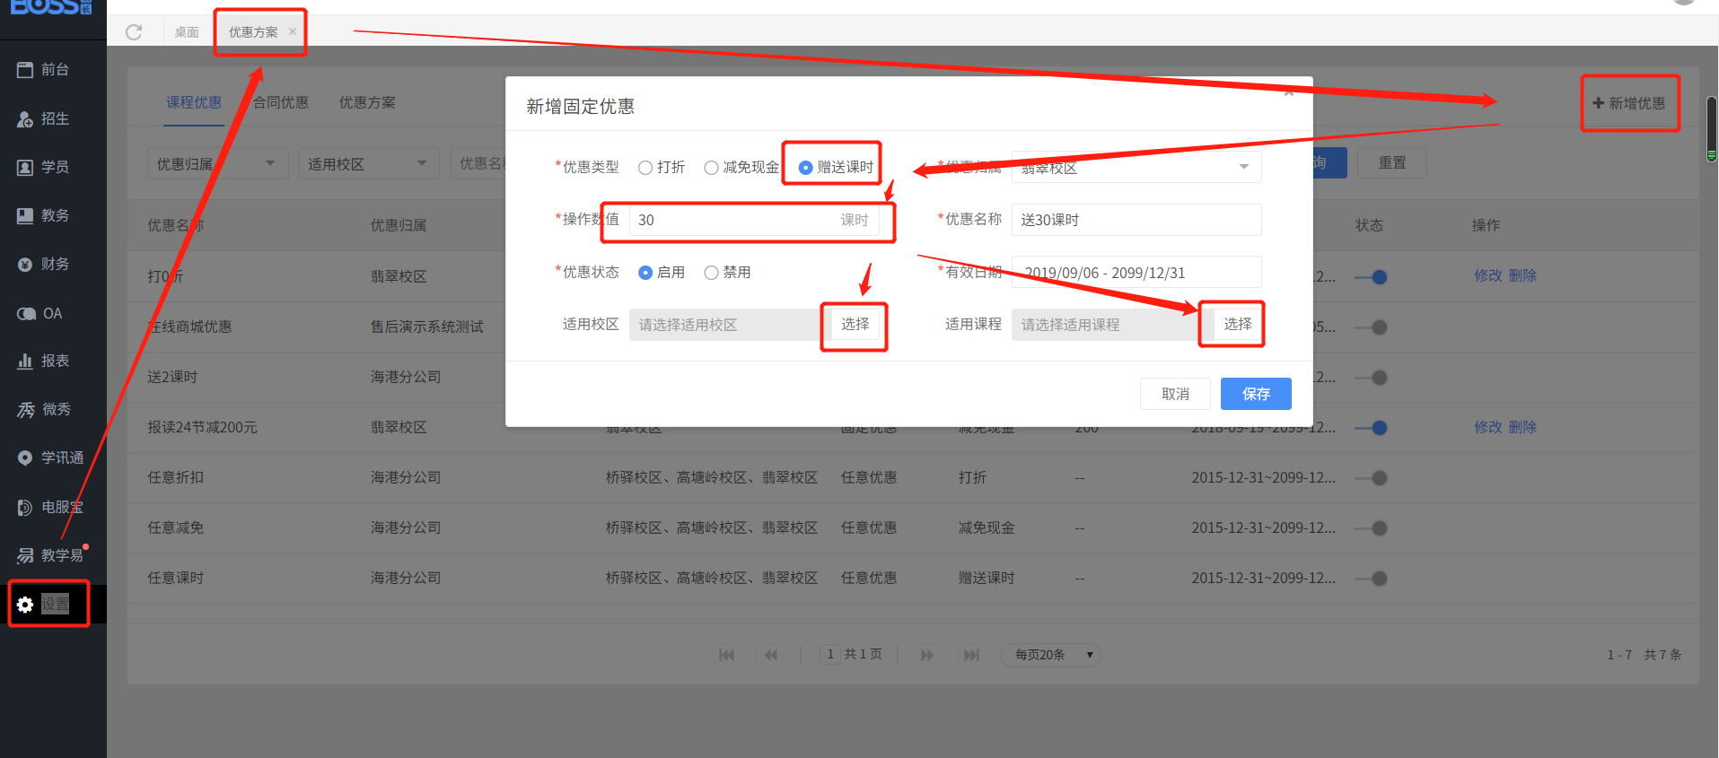Go to first page of pagination

pos(727,655)
